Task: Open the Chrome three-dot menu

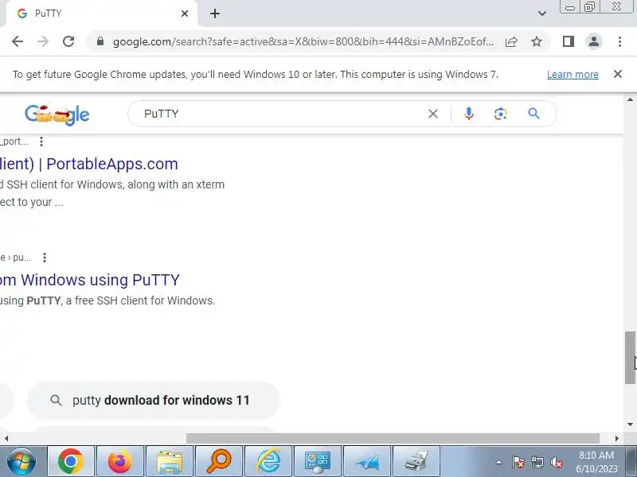Action: pos(619,41)
